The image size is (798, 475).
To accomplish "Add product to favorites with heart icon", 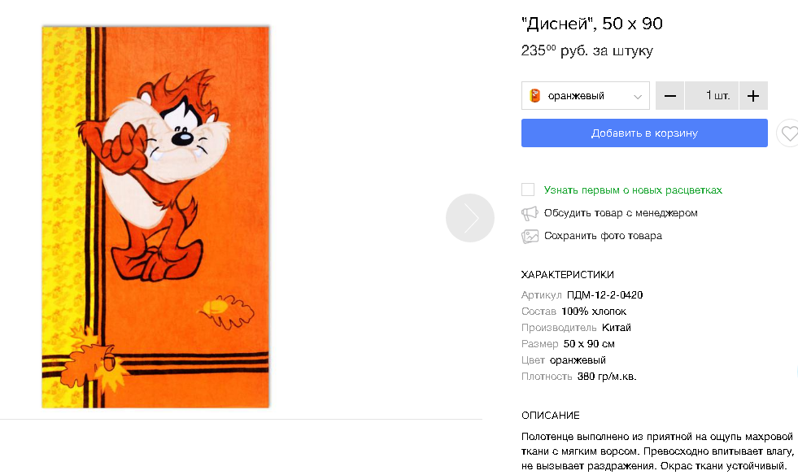I will coord(787,133).
